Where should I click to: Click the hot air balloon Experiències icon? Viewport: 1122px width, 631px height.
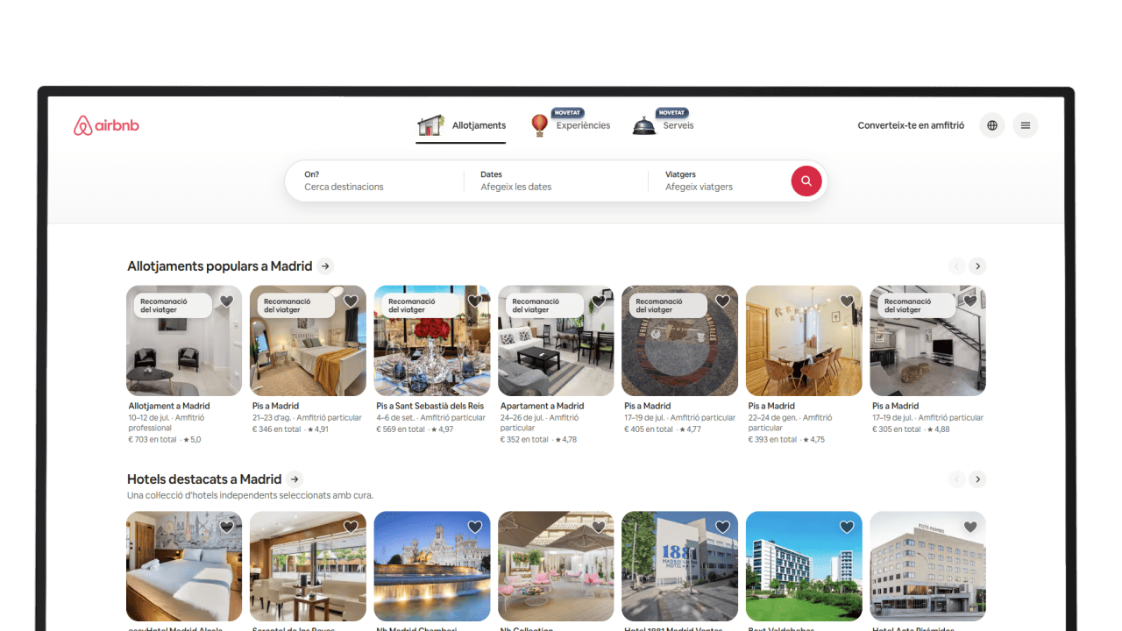(540, 125)
